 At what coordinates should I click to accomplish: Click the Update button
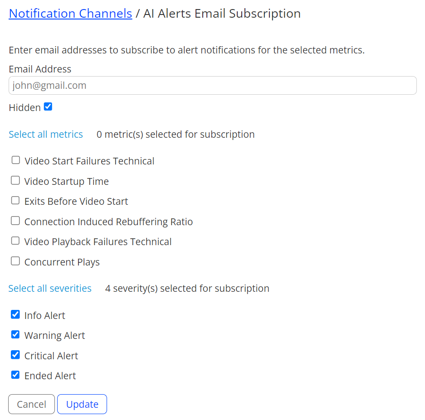point(82,404)
